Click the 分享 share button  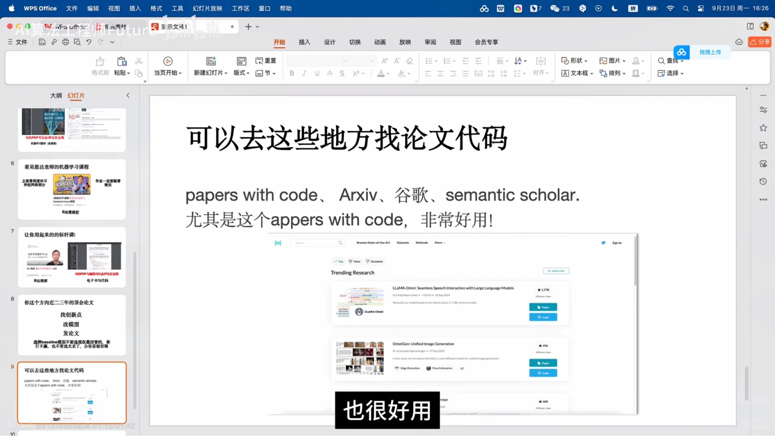click(x=759, y=42)
